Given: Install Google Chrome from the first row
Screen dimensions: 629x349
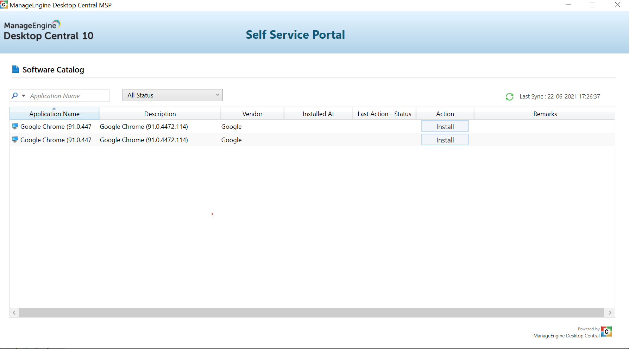Looking at the screenshot, I should point(445,127).
